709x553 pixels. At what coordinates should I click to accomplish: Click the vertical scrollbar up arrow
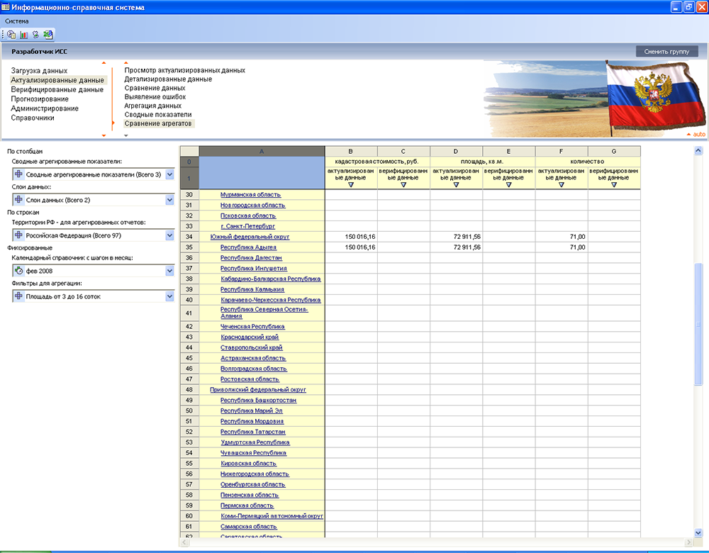698,151
